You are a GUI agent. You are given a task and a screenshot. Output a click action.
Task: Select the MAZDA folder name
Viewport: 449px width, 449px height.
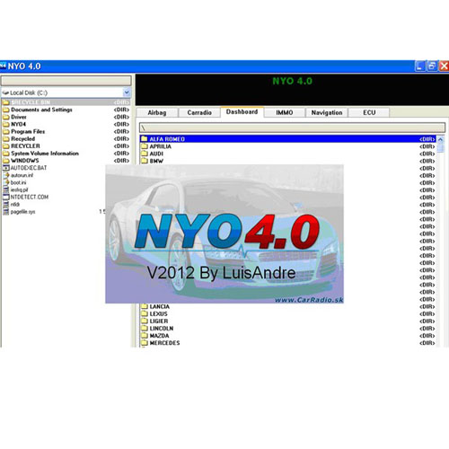point(159,336)
